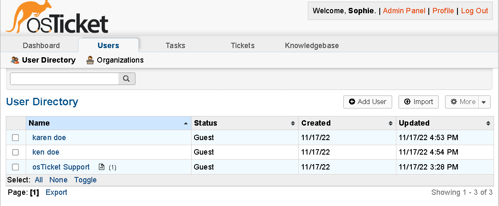
Task: Open the Admin Panel link
Action: [404, 11]
